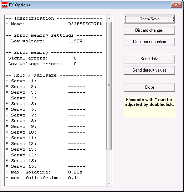Screen dimensions: 184x192
Task: Close the RX Options dialog via Close button
Action: click(x=149, y=87)
